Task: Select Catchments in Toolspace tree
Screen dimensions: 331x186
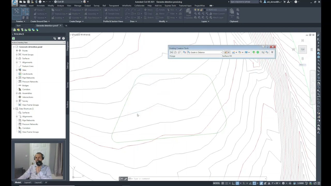Action: pyautogui.click(x=27, y=74)
